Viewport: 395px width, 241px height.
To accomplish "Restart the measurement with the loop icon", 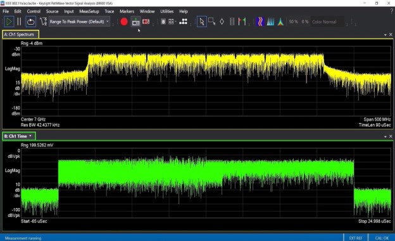I will (31, 22).
